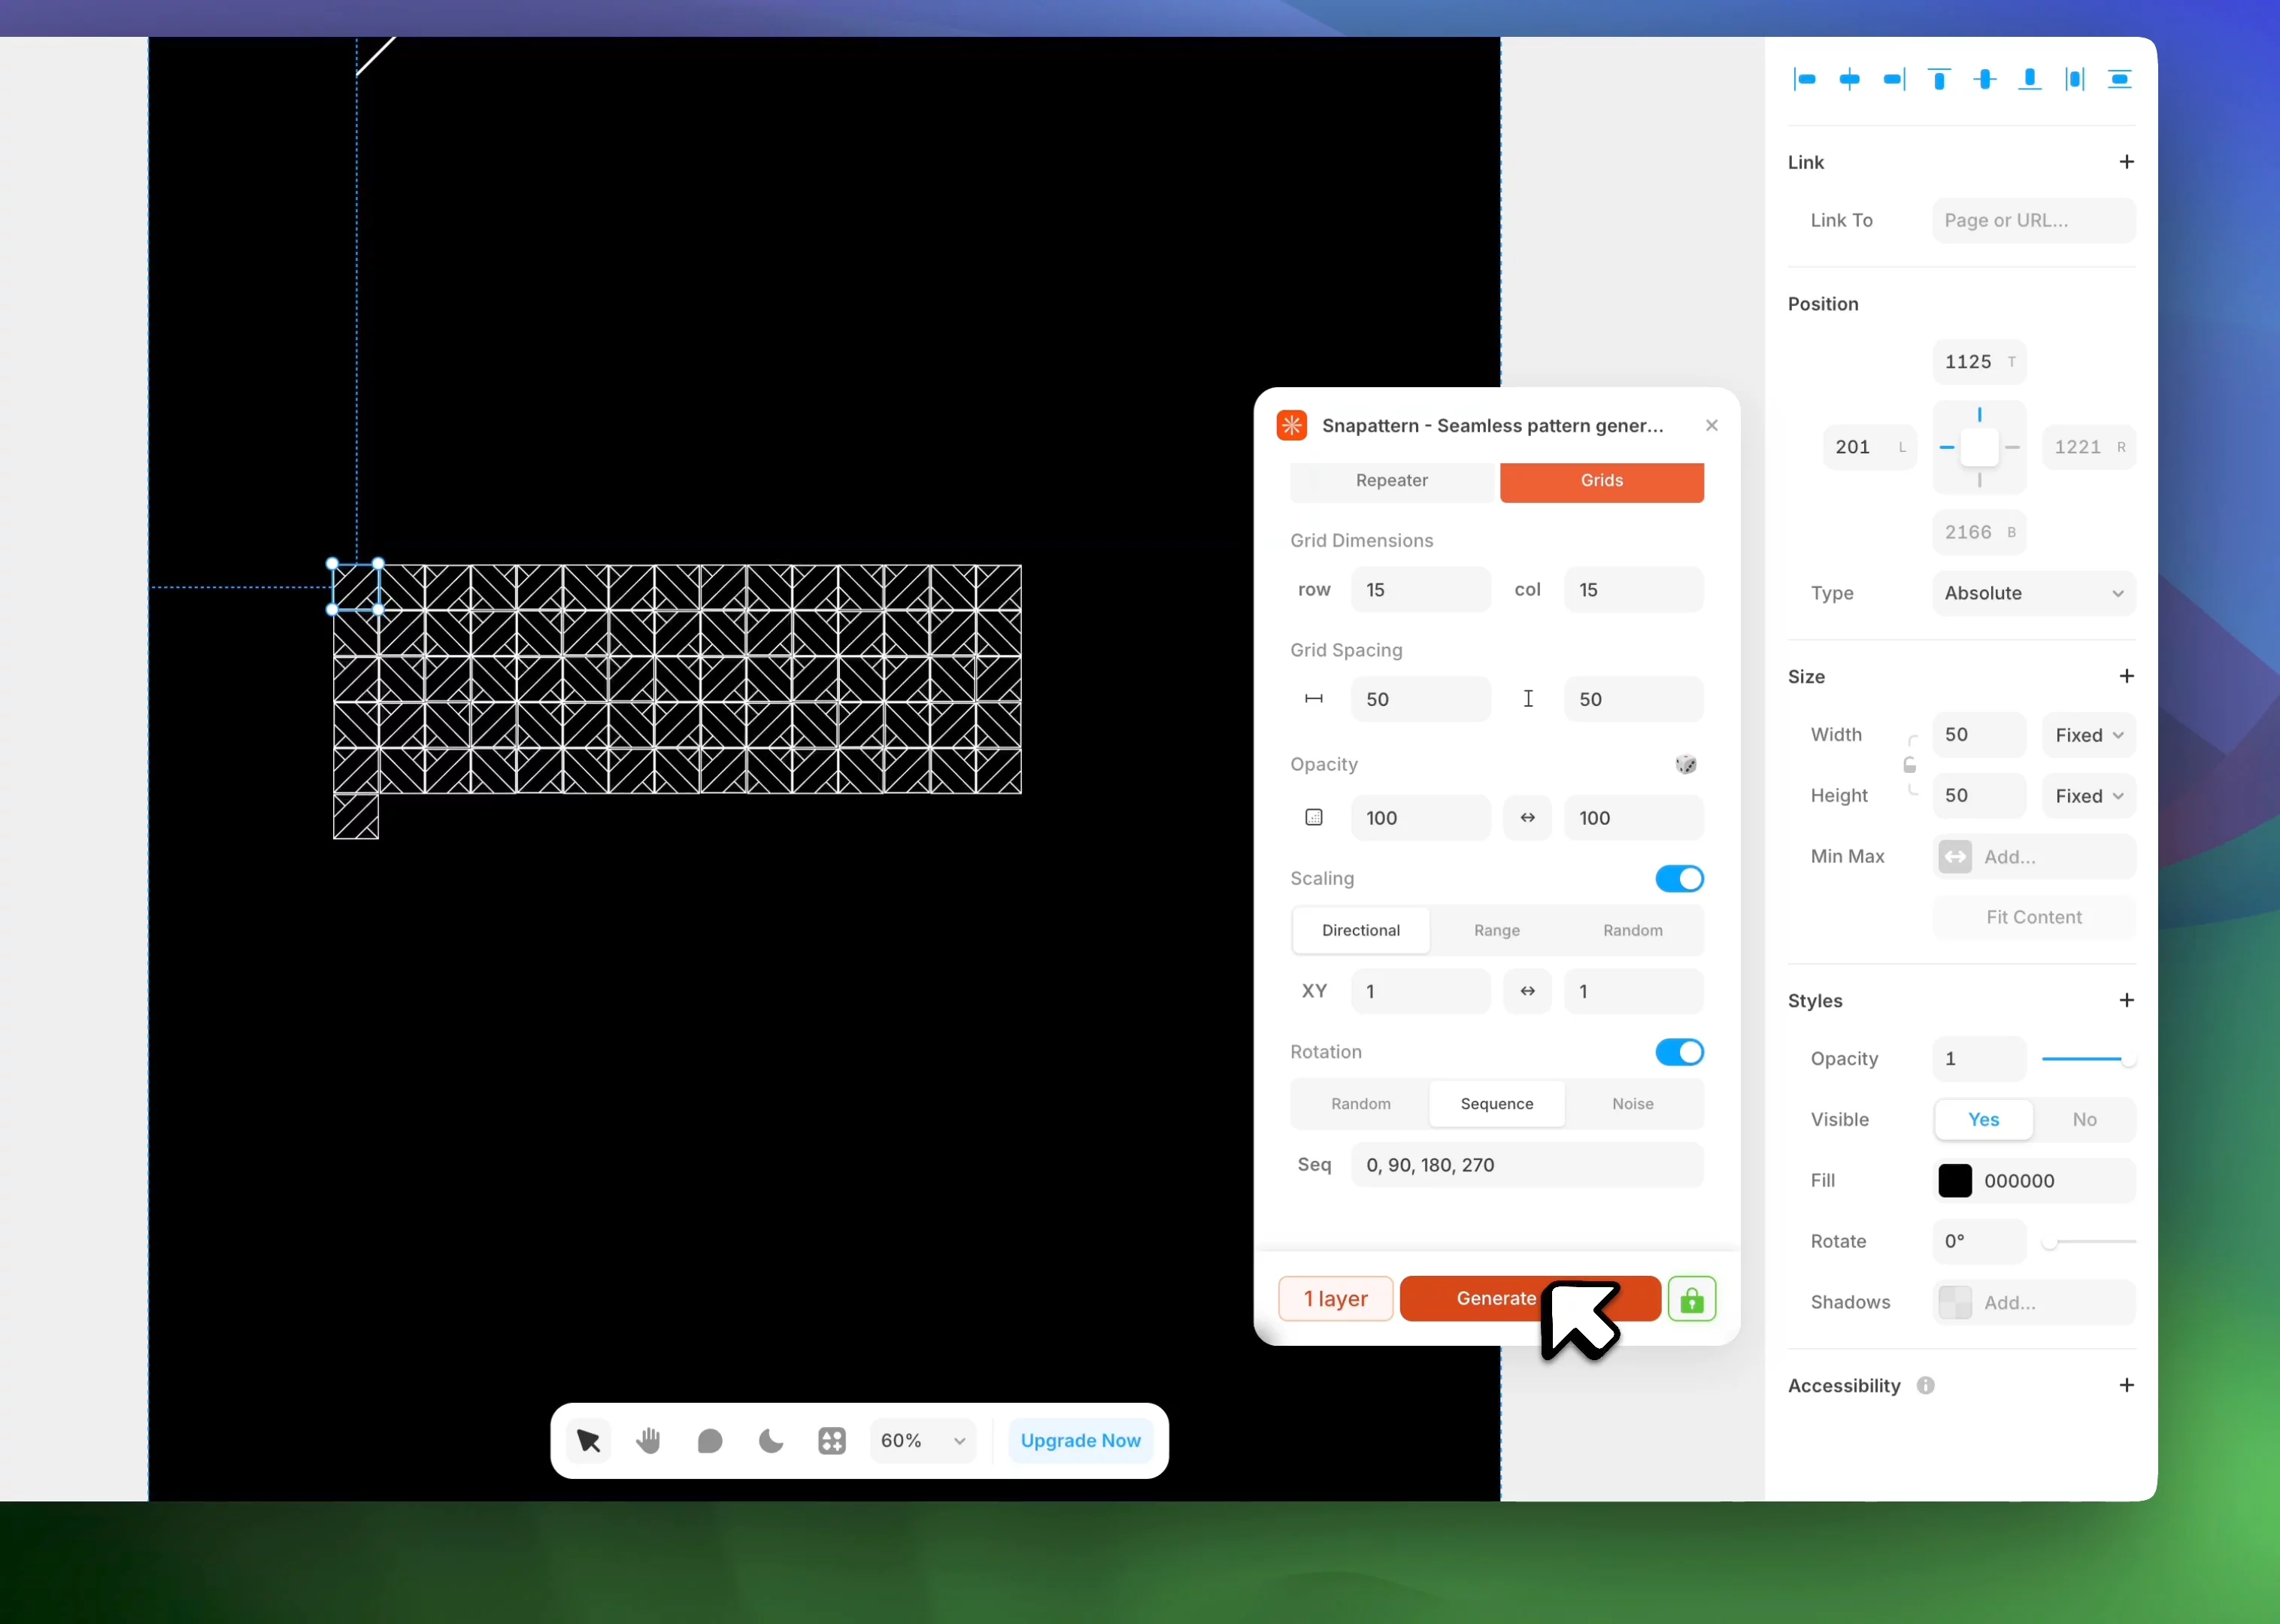Distribute horizontally icon in alignment row

coord(2075,79)
